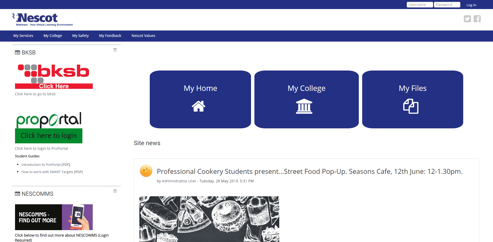The height and width of the screenshot is (242, 493).
Task: Click the Nescot Weblearn logo
Action: [x=42, y=20]
